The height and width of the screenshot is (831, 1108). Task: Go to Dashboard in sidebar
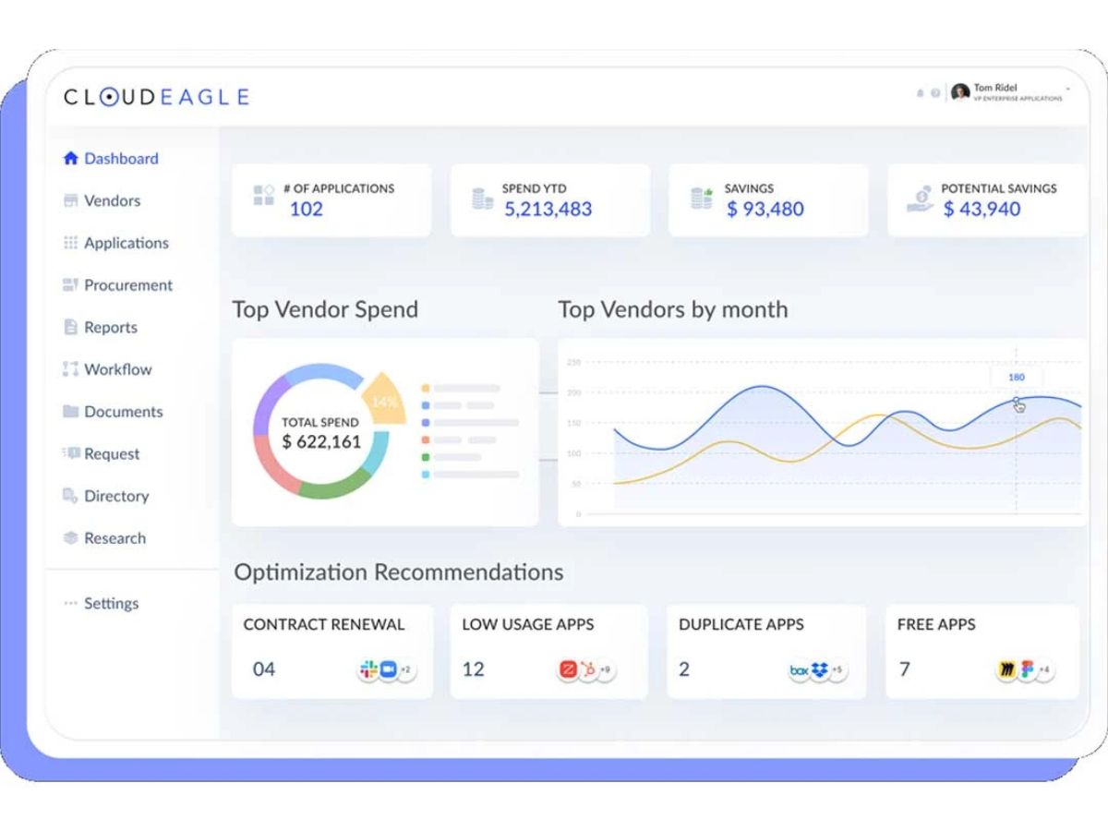tap(121, 159)
